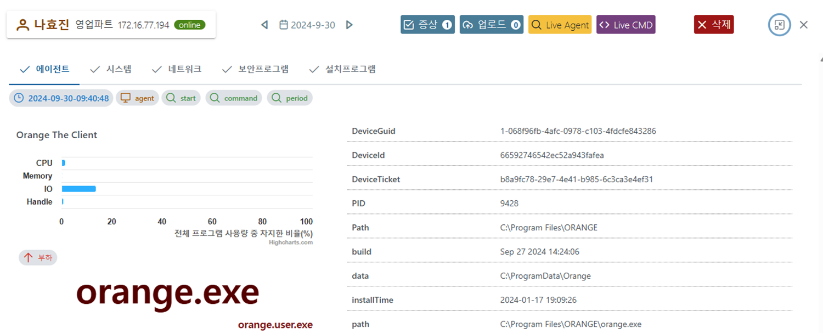
Task: Click the Orange The Client chart title
Action: [57, 135]
